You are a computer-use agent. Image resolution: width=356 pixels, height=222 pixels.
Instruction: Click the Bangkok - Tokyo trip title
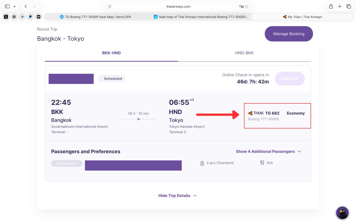[61, 38]
